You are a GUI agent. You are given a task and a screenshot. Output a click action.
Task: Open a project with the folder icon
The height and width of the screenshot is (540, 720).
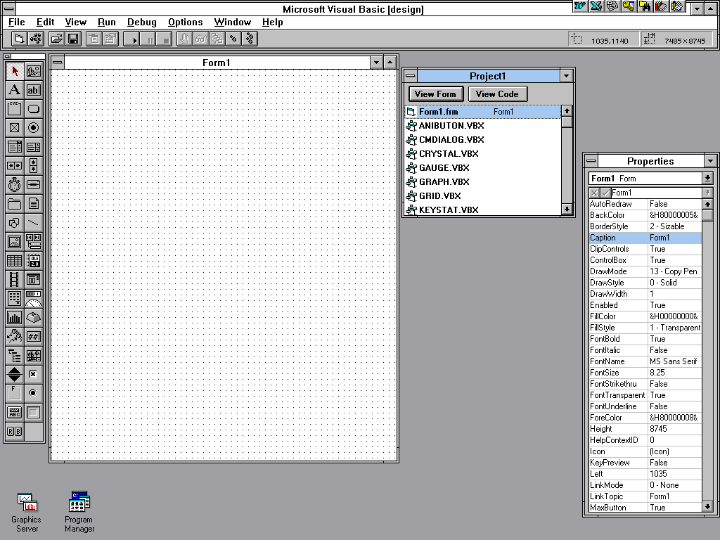point(56,39)
